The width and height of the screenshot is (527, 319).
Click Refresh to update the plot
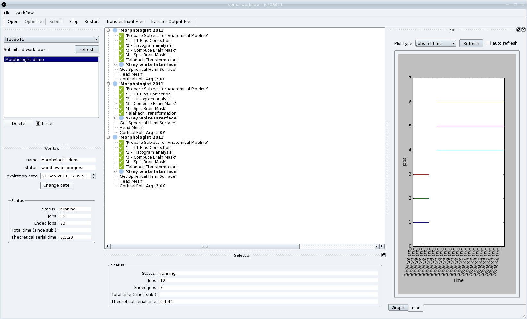[471, 43]
